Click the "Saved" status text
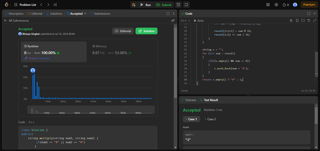Image resolution: width=320 pixels, height=151 pixels. (185, 91)
